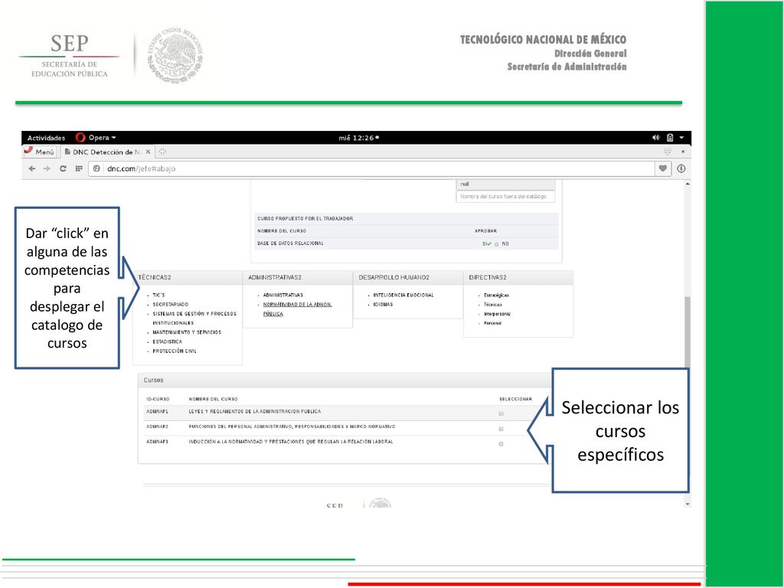Open the TIC'S competency
Image resolution: width=784 pixels, height=588 pixels.
tap(158, 296)
